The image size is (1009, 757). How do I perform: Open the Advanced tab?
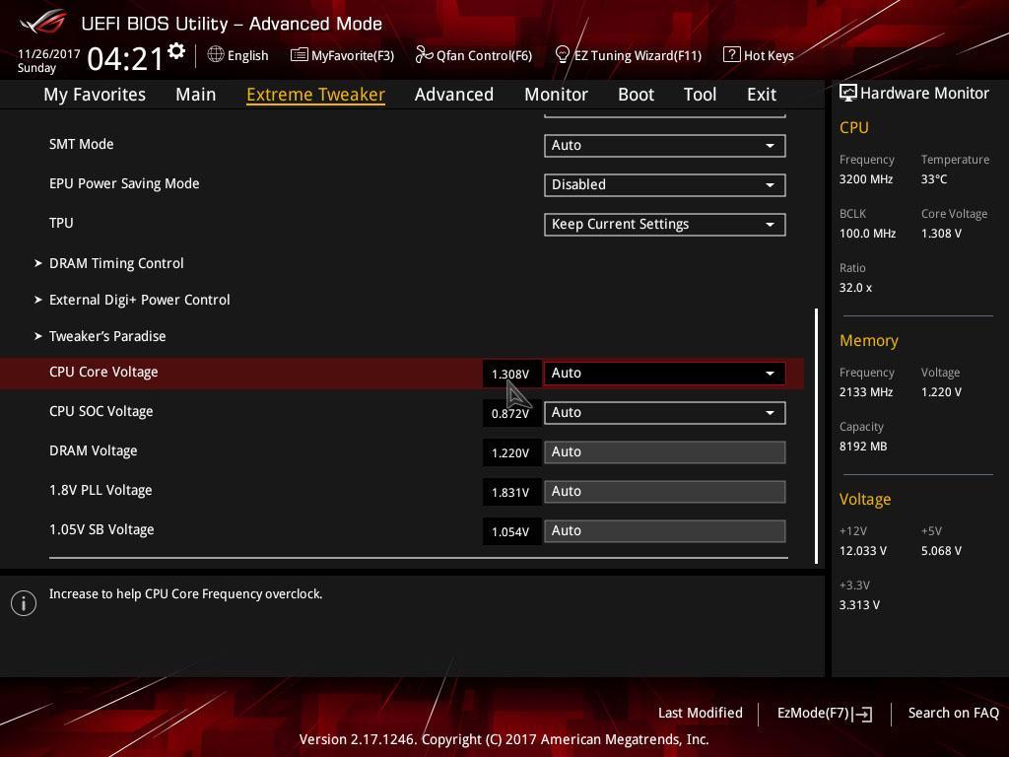[454, 95]
